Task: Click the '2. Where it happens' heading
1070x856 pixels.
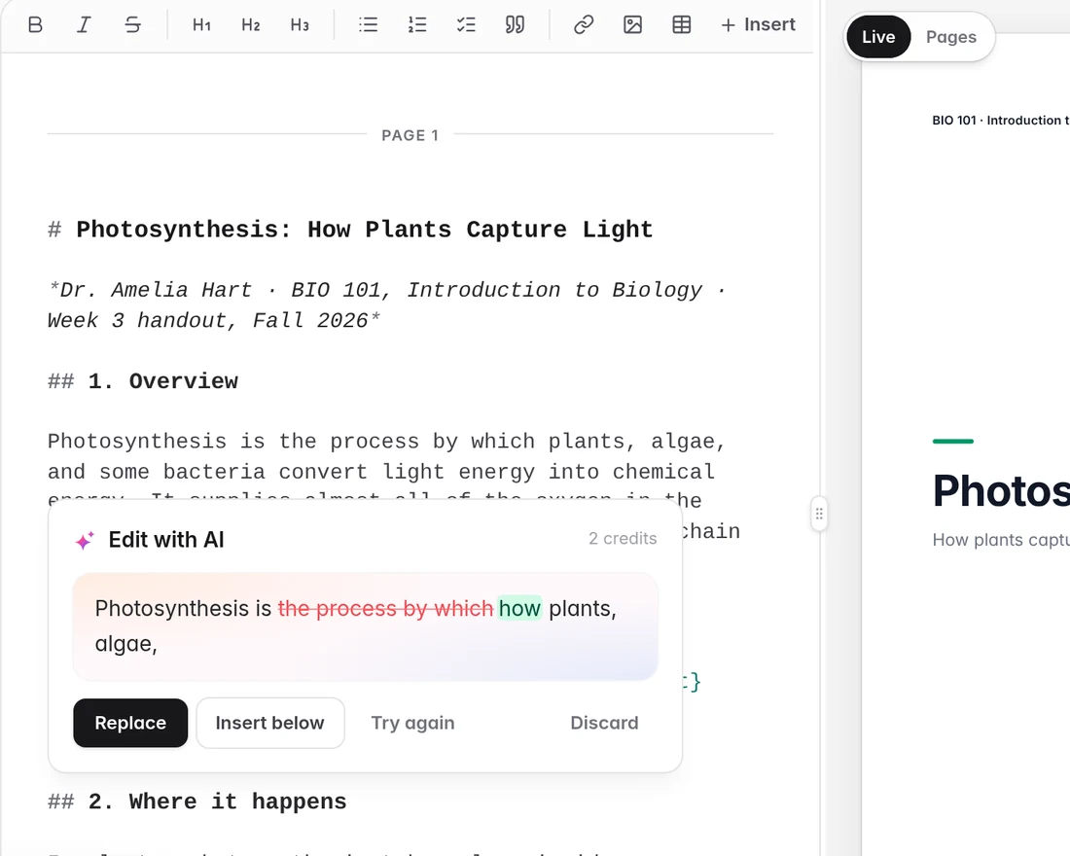Action: (218, 802)
